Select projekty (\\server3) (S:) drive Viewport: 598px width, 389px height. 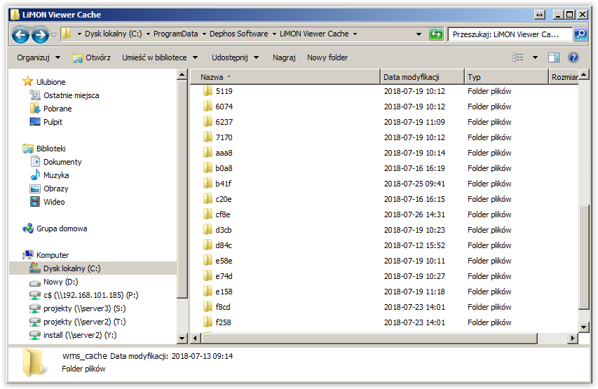(x=84, y=308)
